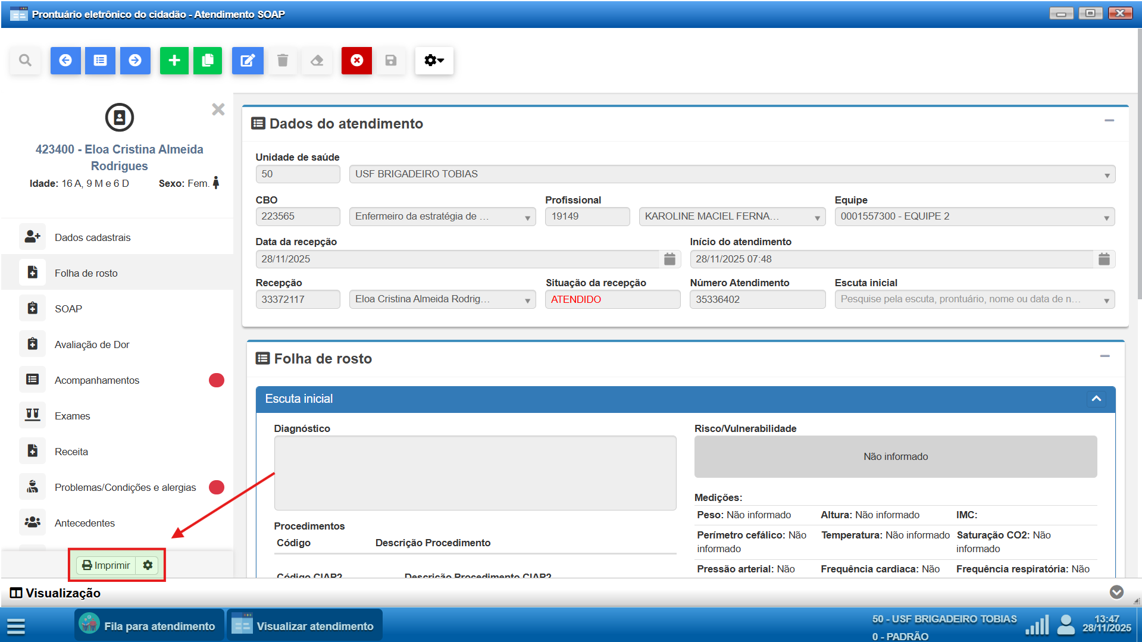This screenshot has width=1142, height=642.
Task: Click the green copy record toolbar icon
Action: point(208,61)
